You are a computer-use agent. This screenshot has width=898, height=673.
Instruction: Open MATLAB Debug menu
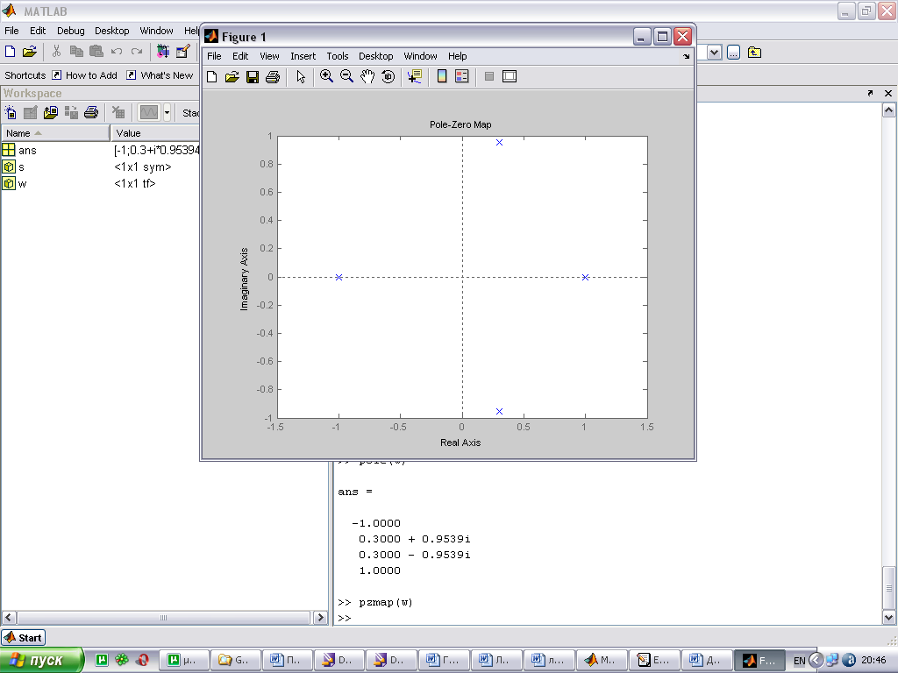pyautogui.click(x=70, y=31)
